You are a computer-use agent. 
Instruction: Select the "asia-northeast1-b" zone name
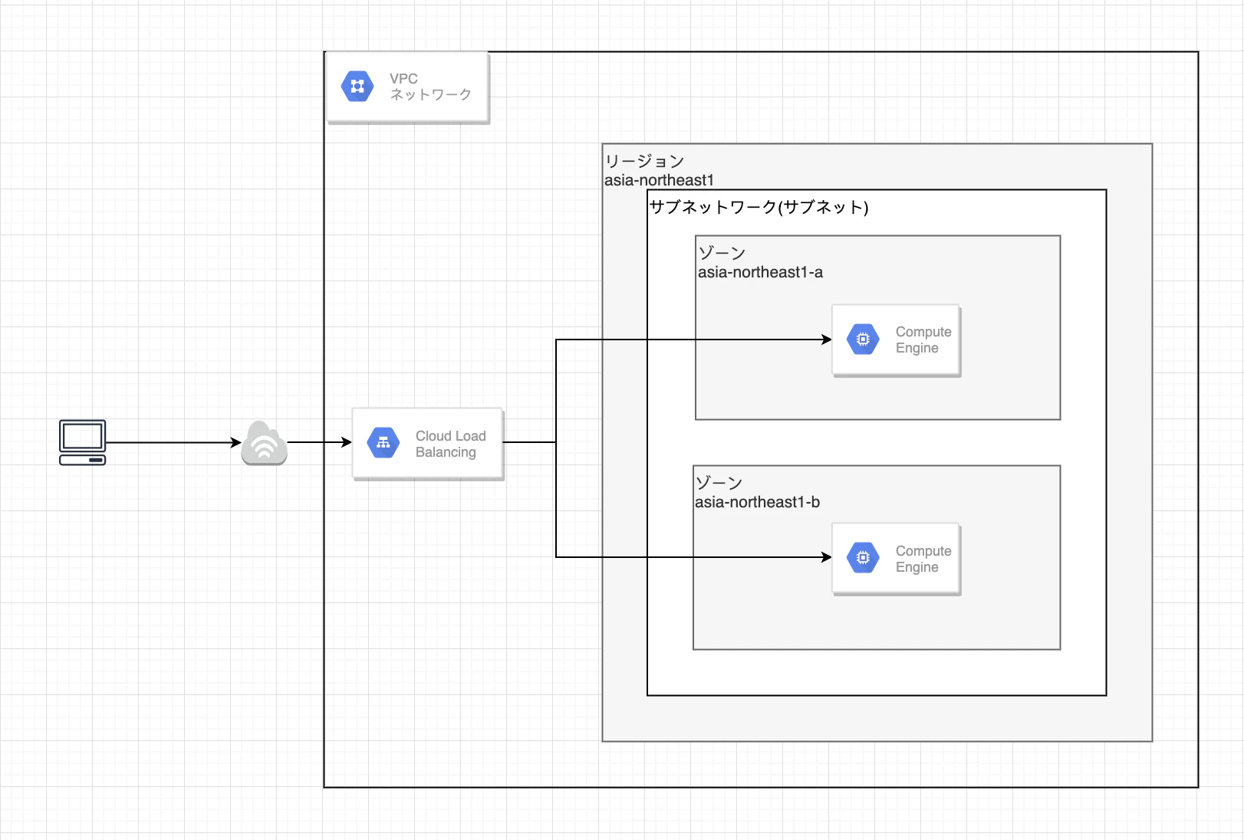[x=757, y=502]
